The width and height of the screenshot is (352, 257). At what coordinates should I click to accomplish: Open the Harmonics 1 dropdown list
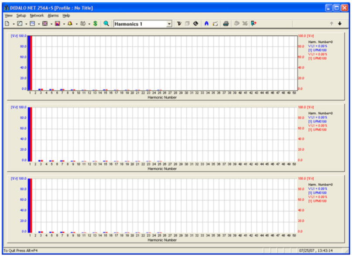169,24
